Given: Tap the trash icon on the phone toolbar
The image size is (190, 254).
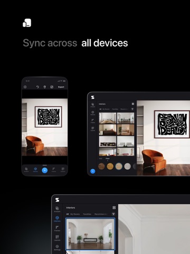Looking at the screenshot, I should (x=45, y=87).
